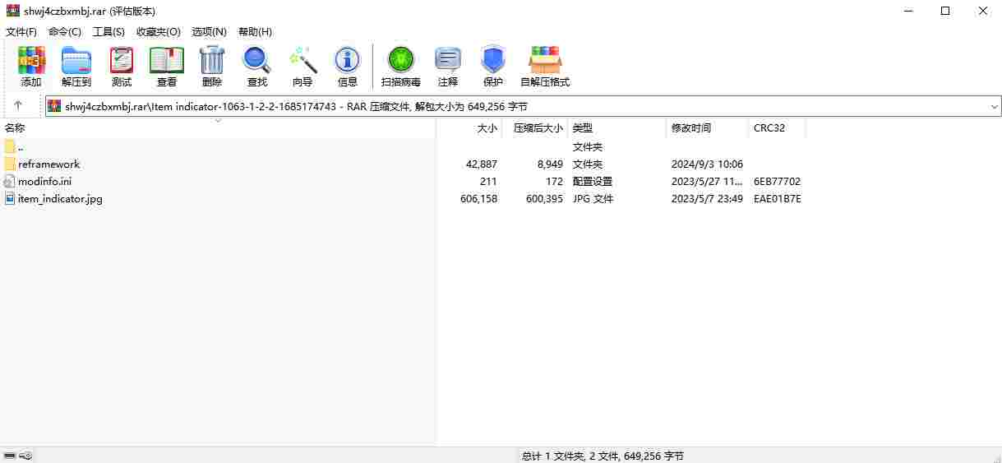Image resolution: width=1002 pixels, height=463 pixels.
Task: Click the WinRAR title bar app icon
Action: (12, 11)
